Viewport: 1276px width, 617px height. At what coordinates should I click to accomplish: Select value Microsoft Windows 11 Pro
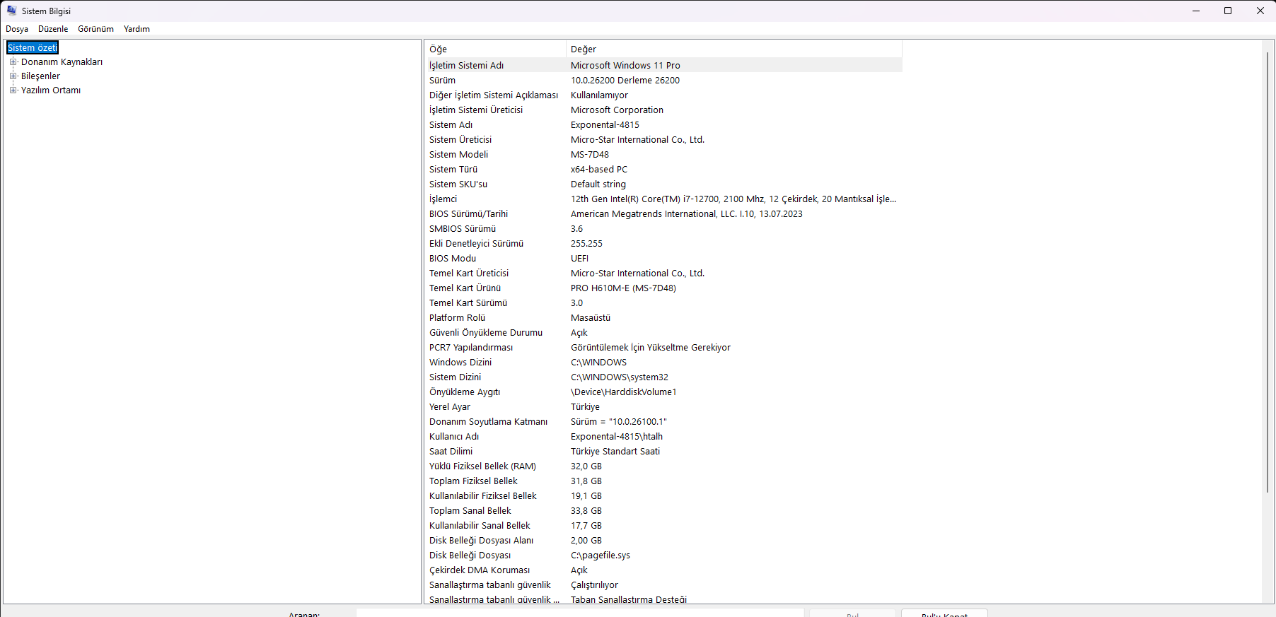[x=625, y=65]
